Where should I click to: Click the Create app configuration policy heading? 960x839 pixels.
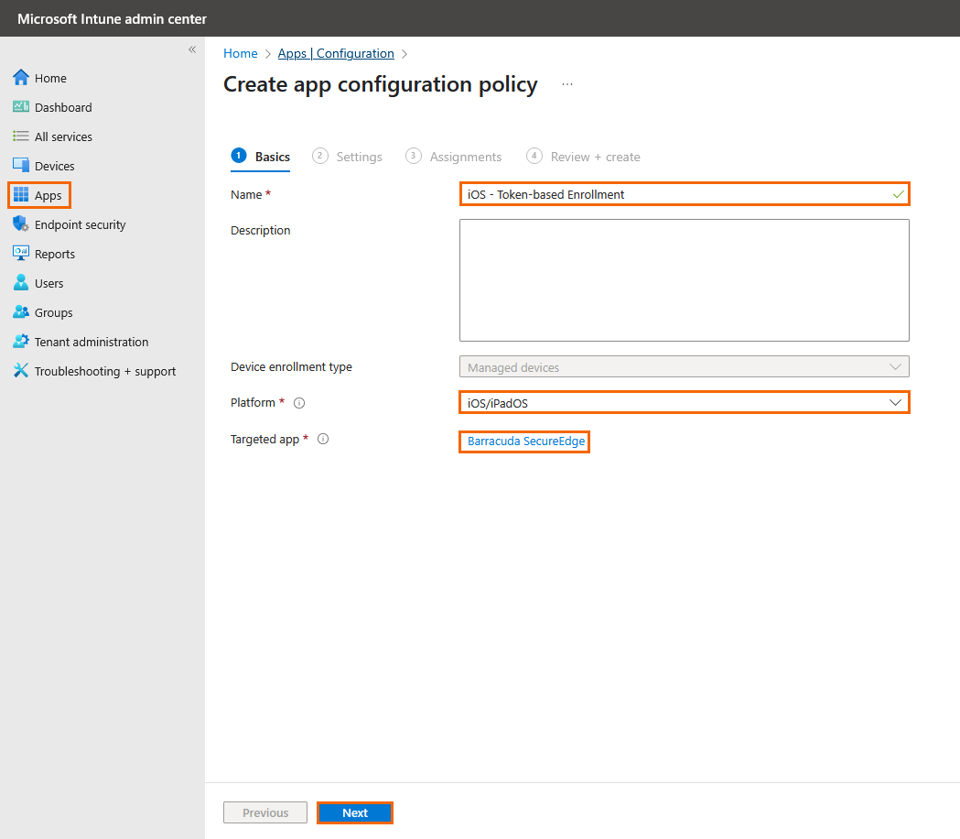pyautogui.click(x=380, y=84)
